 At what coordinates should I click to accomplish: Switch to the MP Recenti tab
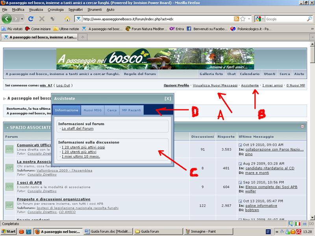(132, 110)
